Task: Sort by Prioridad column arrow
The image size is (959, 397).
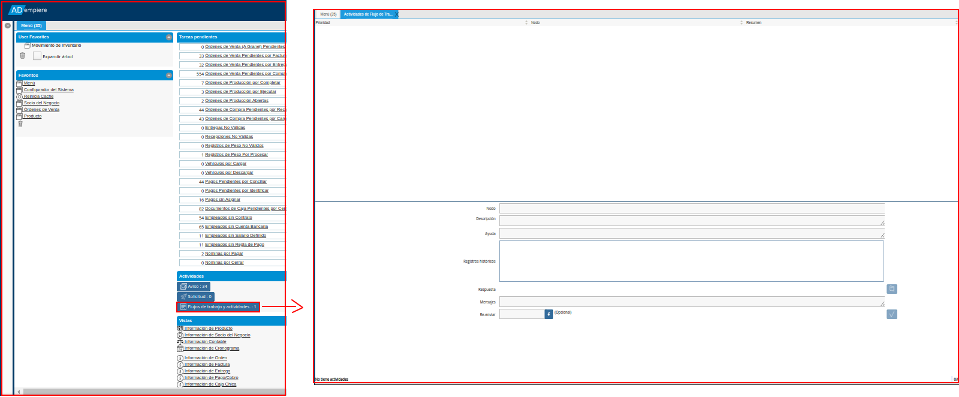Action: point(526,23)
